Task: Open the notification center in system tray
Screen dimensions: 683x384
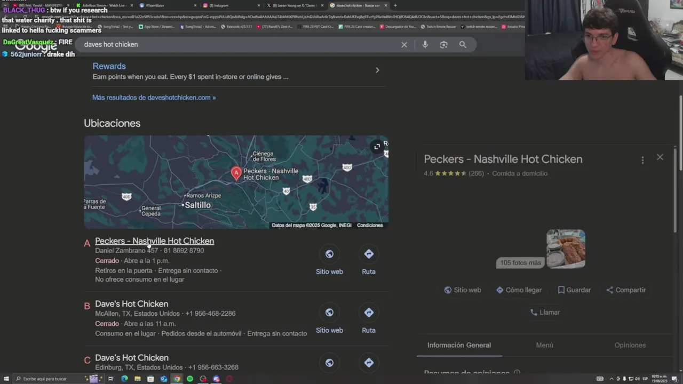Action: coord(674,379)
